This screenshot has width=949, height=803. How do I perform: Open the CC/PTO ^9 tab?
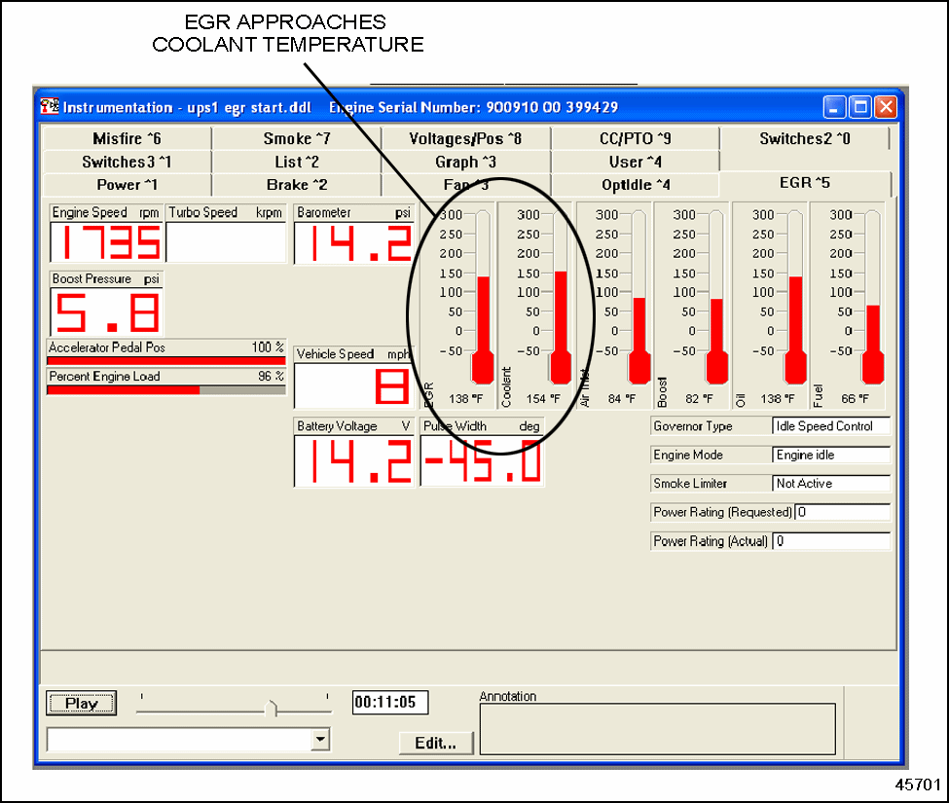coord(635,139)
